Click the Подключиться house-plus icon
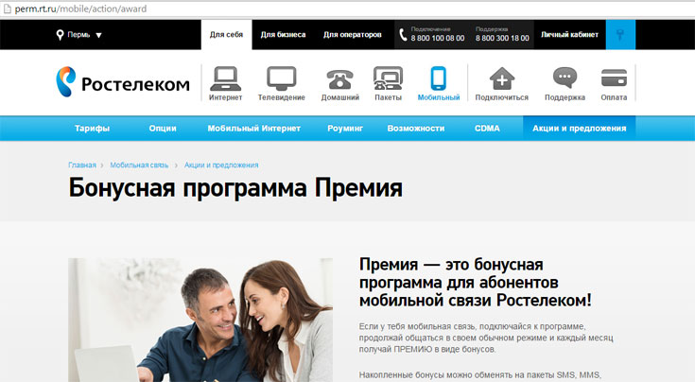695x382 pixels. [501, 78]
